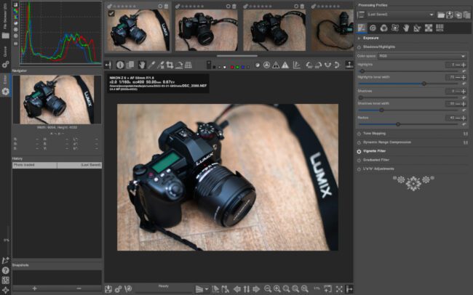Copy processing profile to clipboard
The image size is (473, 295).
(x=458, y=15)
